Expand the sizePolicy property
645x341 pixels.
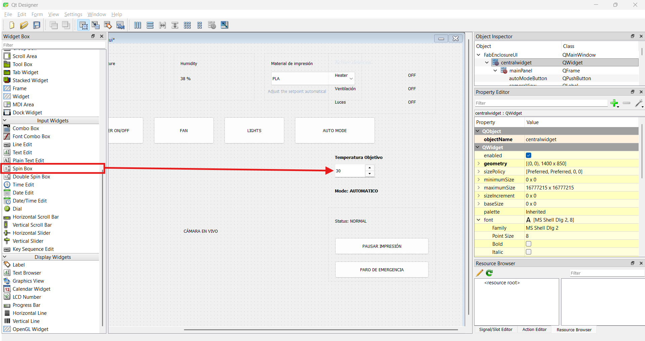coord(479,172)
